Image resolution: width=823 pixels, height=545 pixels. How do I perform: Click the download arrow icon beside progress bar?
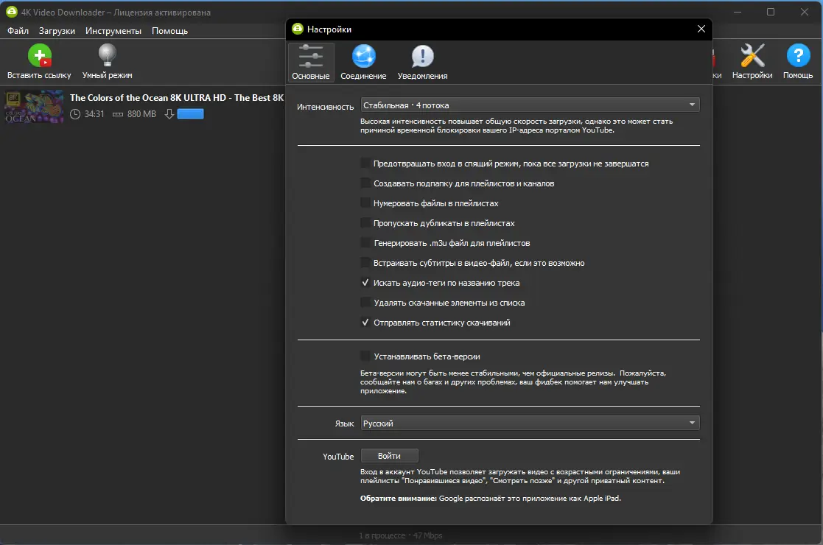point(169,114)
